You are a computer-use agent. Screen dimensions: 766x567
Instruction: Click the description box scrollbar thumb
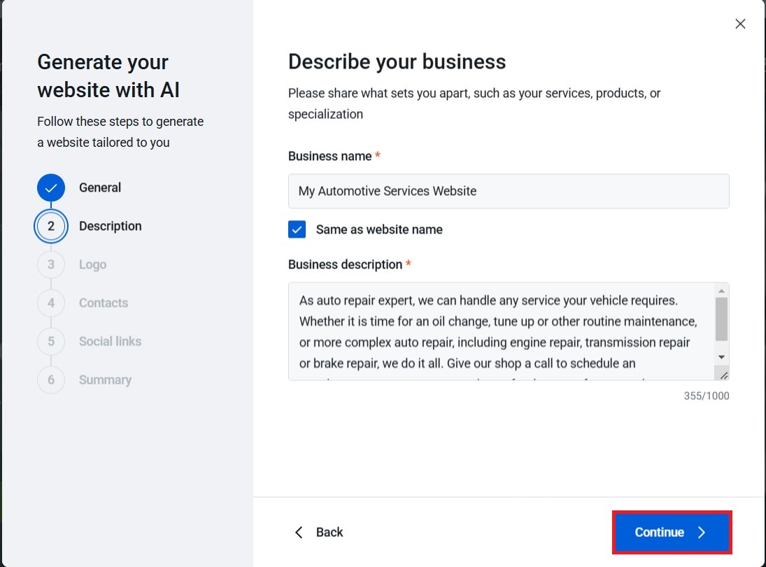(x=721, y=319)
